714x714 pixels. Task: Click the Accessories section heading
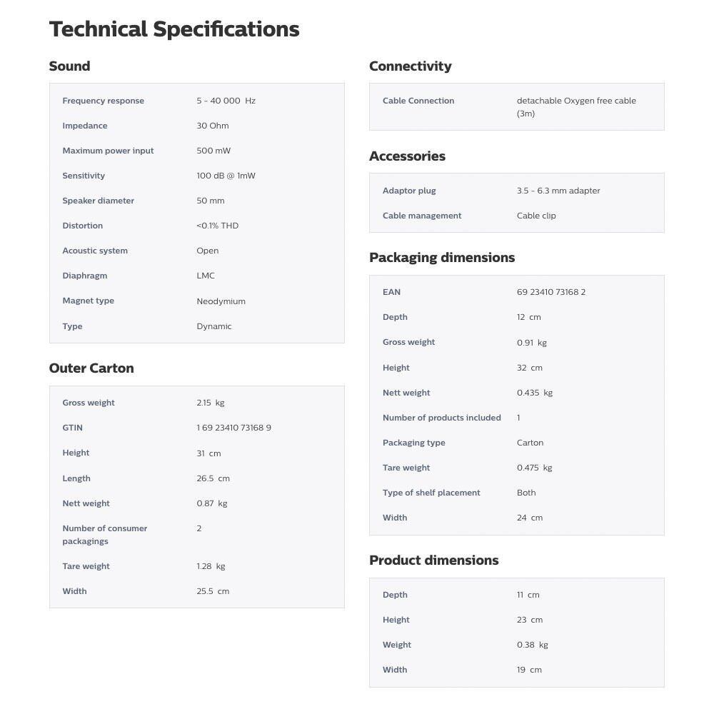point(407,156)
